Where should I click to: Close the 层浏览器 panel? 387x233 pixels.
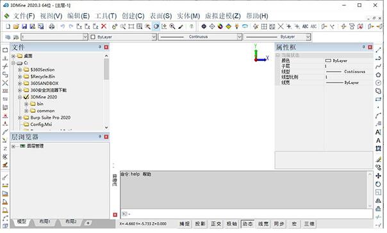(x=106, y=137)
